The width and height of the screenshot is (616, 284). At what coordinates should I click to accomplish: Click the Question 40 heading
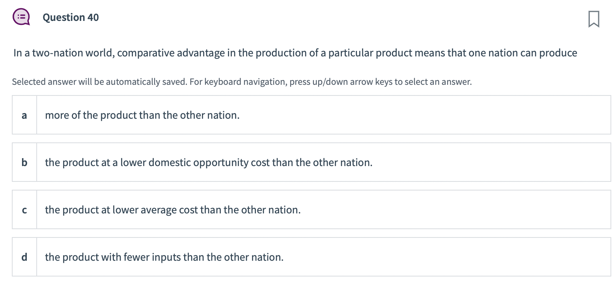(71, 17)
